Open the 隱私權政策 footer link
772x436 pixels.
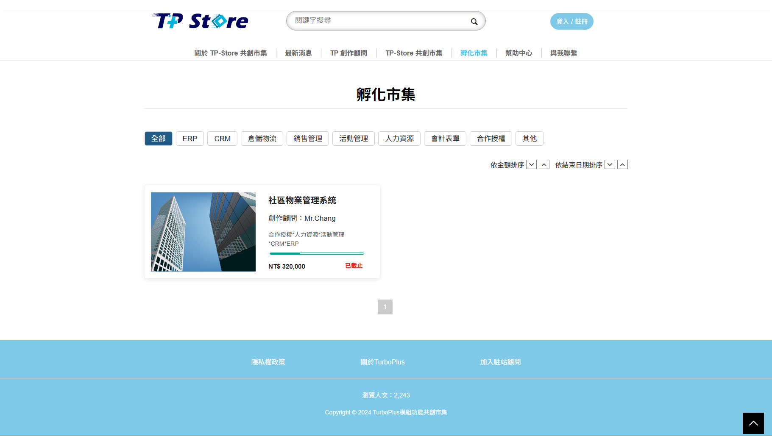(268, 362)
